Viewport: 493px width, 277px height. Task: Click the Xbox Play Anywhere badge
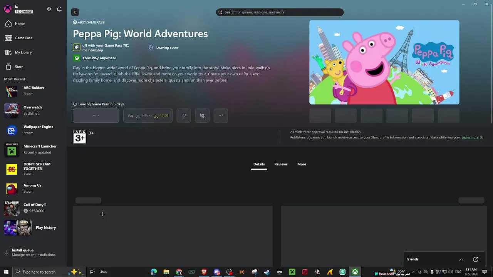pos(95,58)
